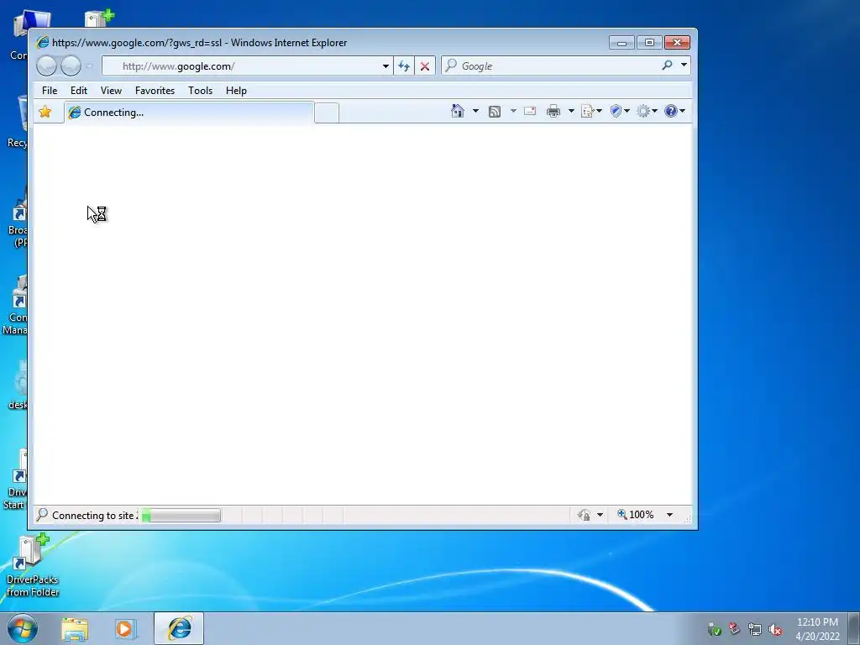860x645 pixels.
Task: Click the clock showing 12:10 PM
Action: (817, 622)
